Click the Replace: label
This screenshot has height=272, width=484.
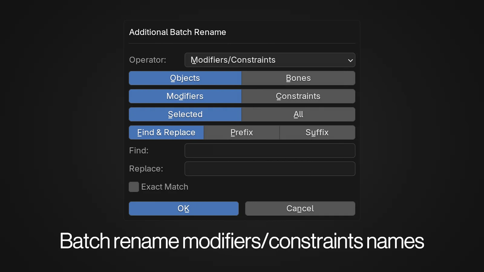[146, 169]
